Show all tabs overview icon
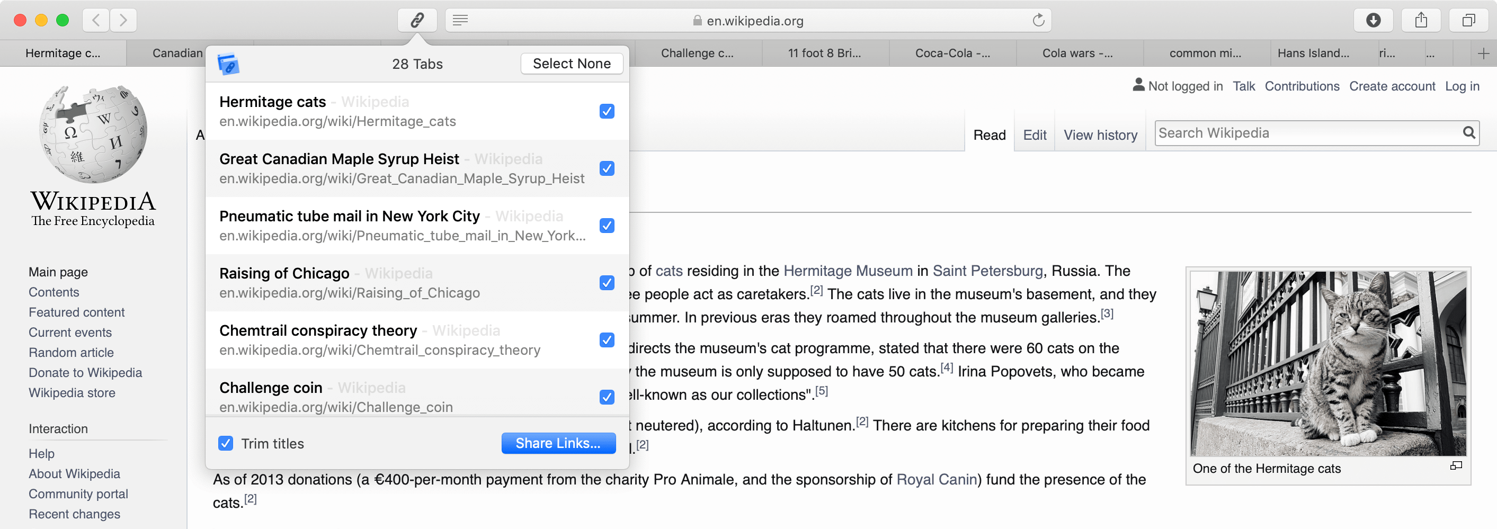This screenshot has height=529, width=1497. (1468, 20)
